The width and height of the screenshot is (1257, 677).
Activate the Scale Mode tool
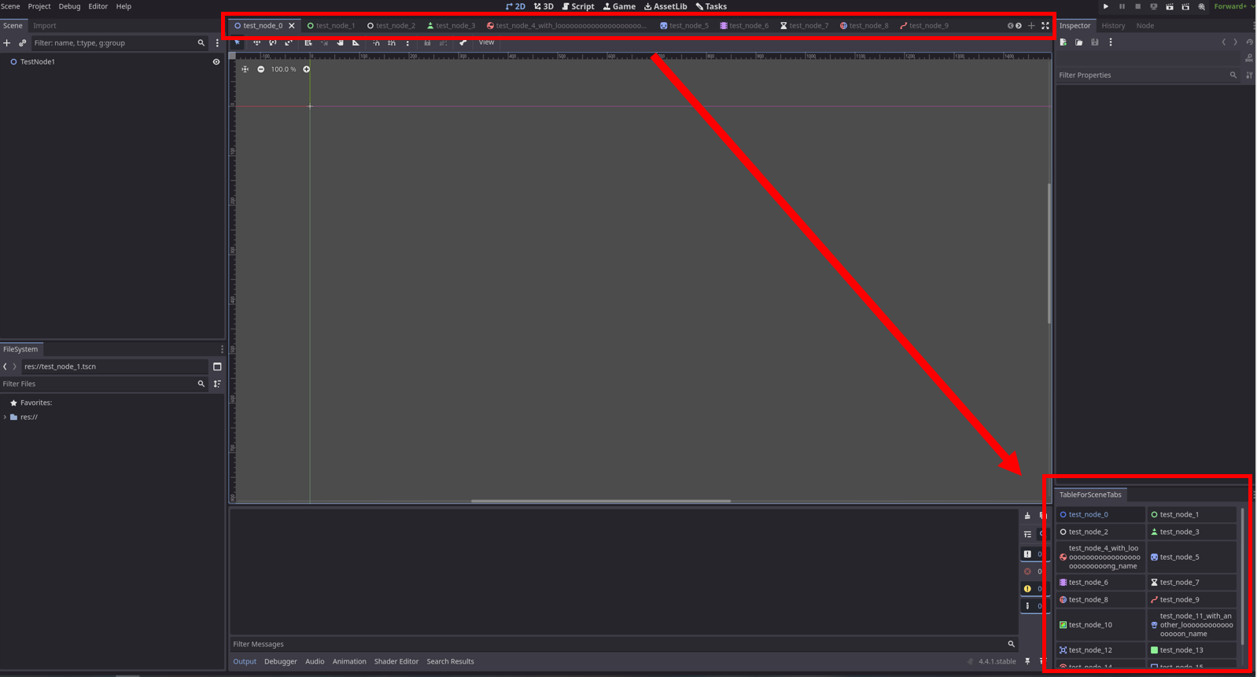[x=289, y=42]
